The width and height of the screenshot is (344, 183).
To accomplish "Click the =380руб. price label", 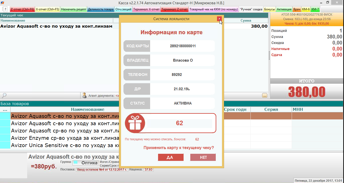I will coord(44,166).
